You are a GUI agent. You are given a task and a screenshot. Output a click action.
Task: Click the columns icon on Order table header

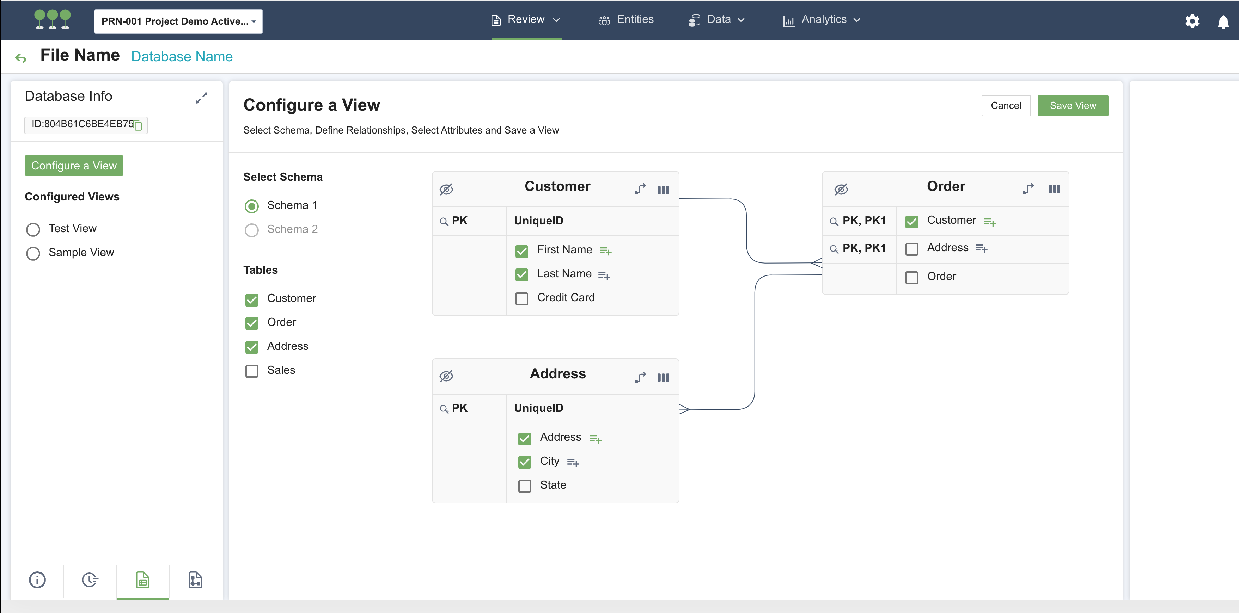pos(1055,188)
